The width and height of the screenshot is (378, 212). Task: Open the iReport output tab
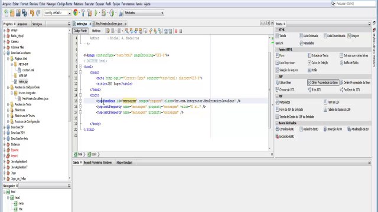click(125, 163)
